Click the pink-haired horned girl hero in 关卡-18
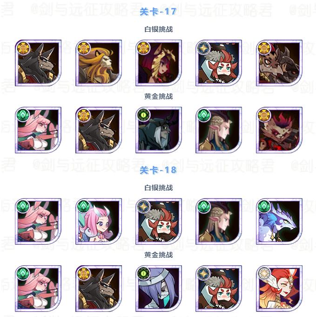This screenshot has width=316, height=317. pos(99,221)
